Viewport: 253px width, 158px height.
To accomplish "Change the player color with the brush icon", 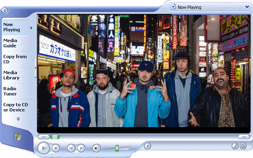I will tap(235, 146).
